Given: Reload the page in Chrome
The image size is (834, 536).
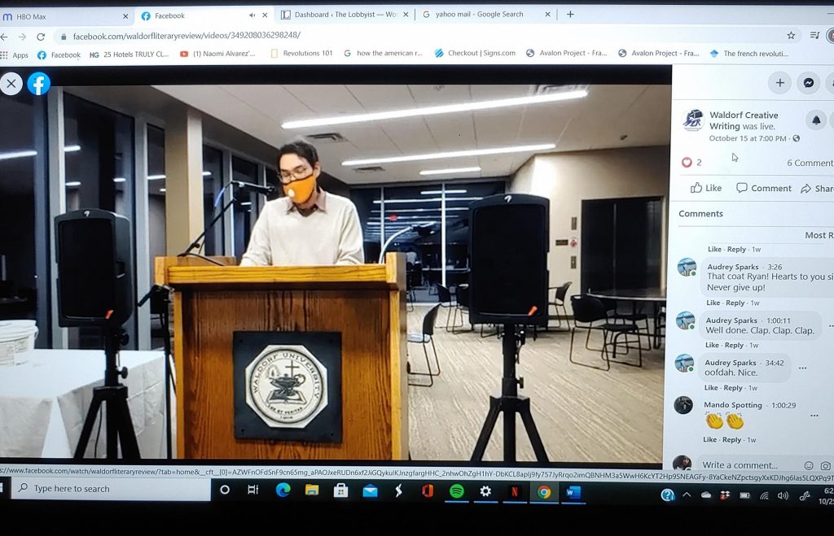Looking at the screenshot, I should click(41, 37).
